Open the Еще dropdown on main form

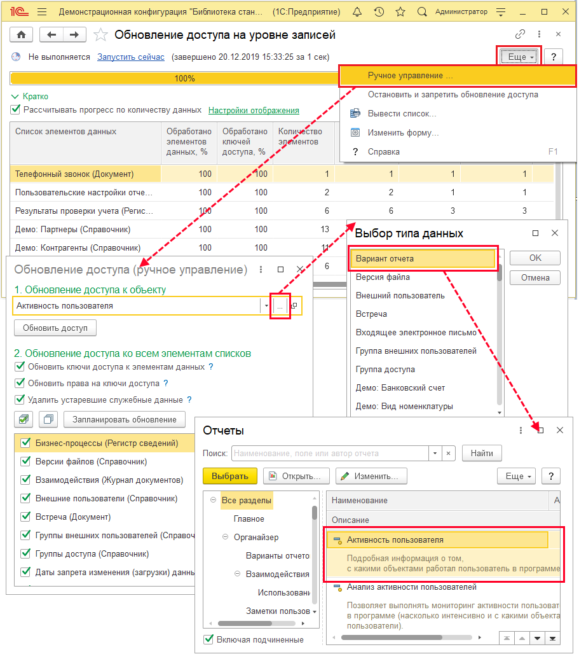coord(518,57)
